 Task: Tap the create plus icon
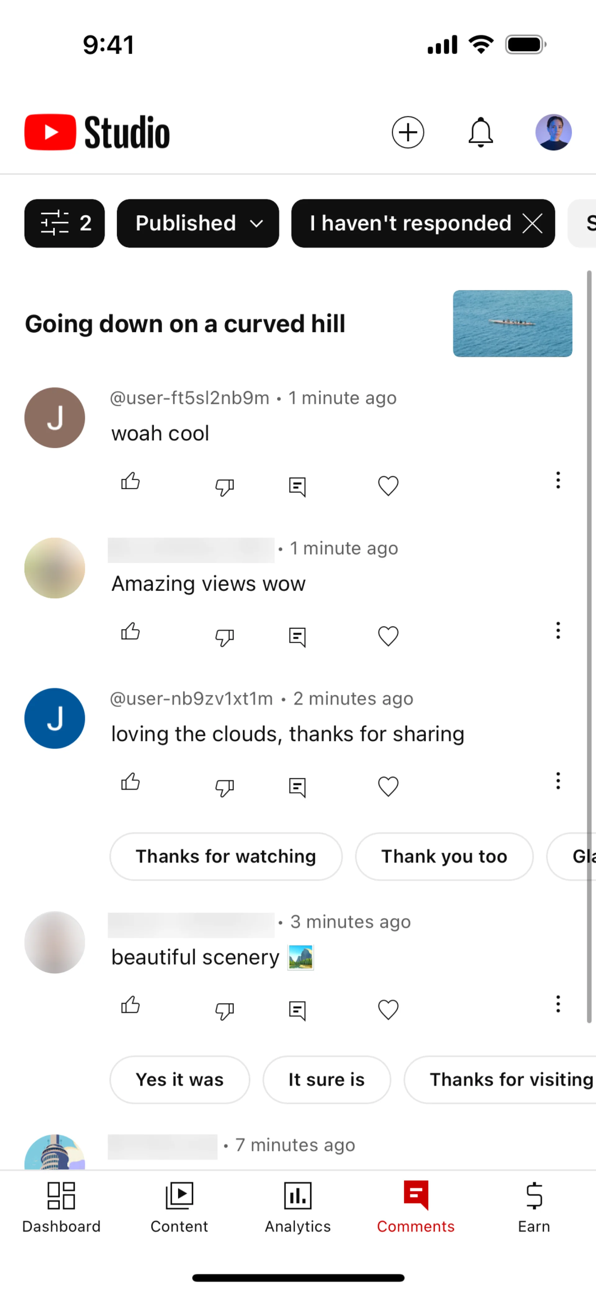pyautogui.click(x=407, y=133)
